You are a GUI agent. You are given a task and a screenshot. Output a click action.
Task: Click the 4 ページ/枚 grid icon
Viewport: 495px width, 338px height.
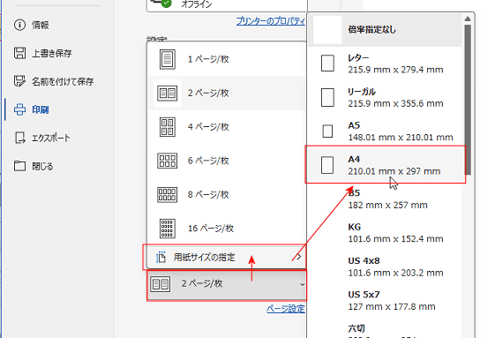pos(168,127)
